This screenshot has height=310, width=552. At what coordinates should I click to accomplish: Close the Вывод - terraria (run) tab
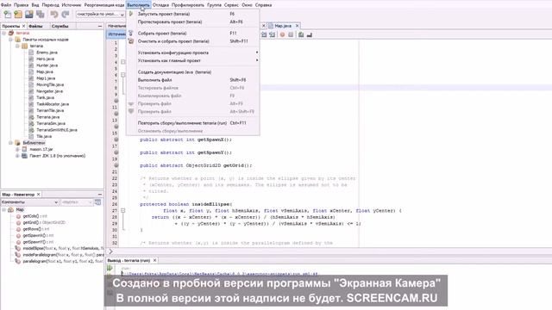click(154, 260)
